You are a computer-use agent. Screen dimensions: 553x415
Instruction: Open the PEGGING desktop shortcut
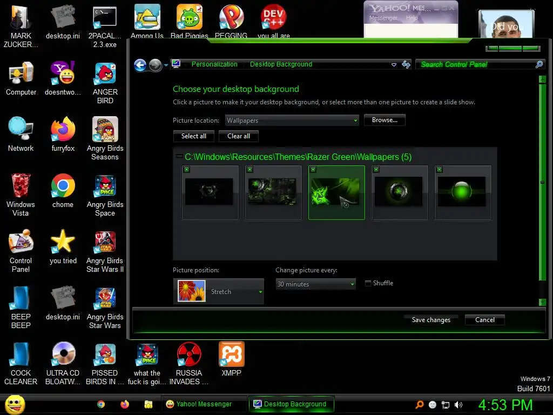231,21
